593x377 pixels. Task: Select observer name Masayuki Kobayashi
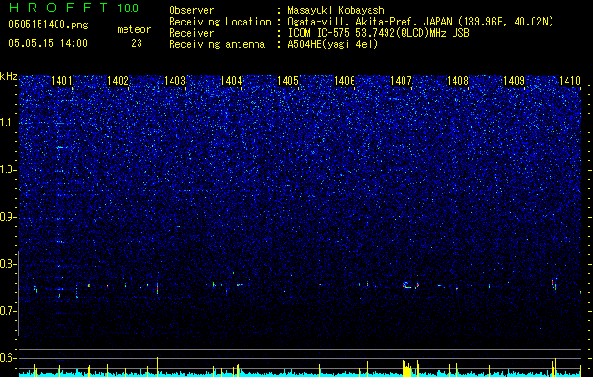338,10
